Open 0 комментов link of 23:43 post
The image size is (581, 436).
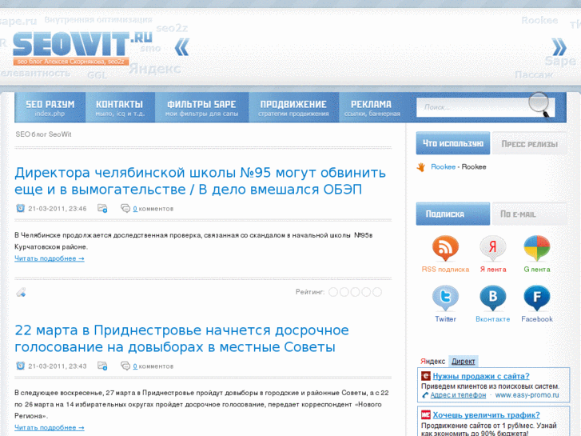pyautogui.click(x=153, y=366)
